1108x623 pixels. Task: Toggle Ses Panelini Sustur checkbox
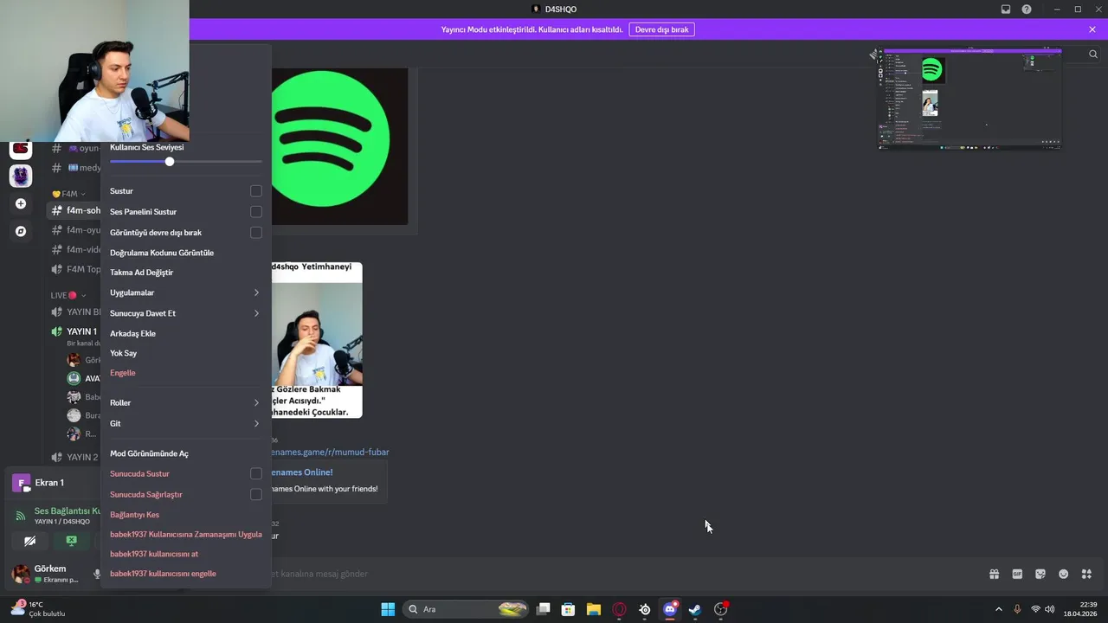[x=256, y=211]
